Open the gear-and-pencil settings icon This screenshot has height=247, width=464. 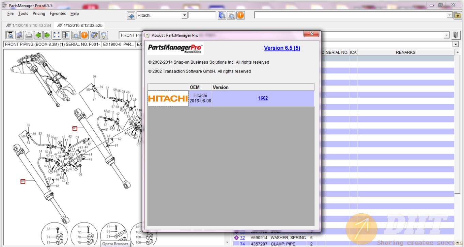[94, 35]
